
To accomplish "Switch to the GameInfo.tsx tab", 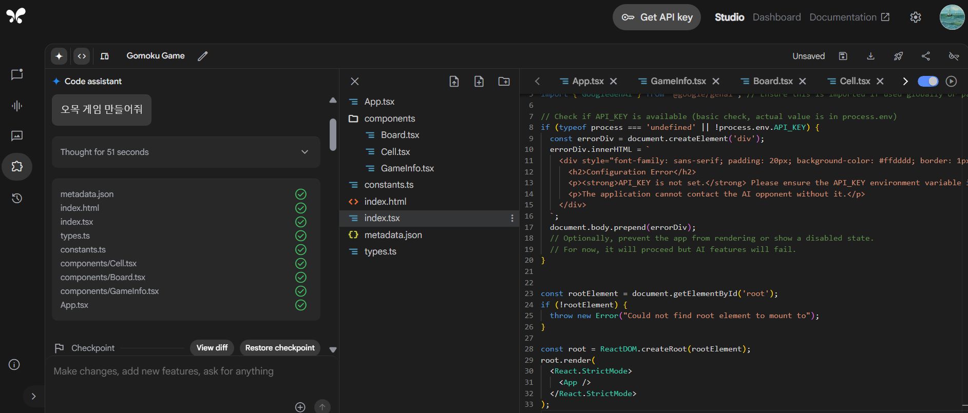I will tap(678, 81).
